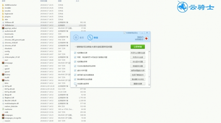The width and height of the screenshot is (221, 123).
Task: Click the 优化显卡设置 button
Action: coord(138,62)
